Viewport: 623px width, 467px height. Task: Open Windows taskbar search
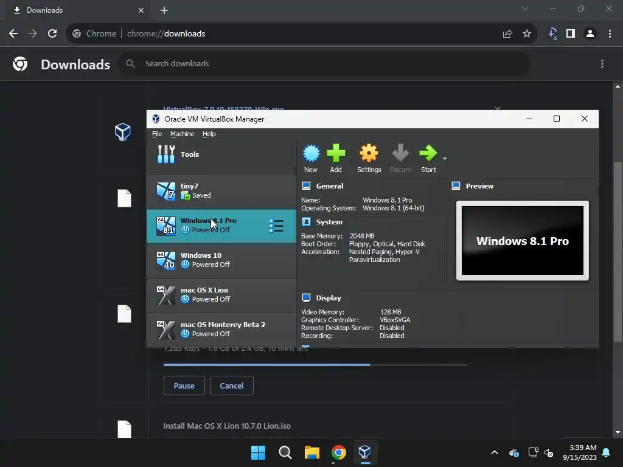point(285,452)
